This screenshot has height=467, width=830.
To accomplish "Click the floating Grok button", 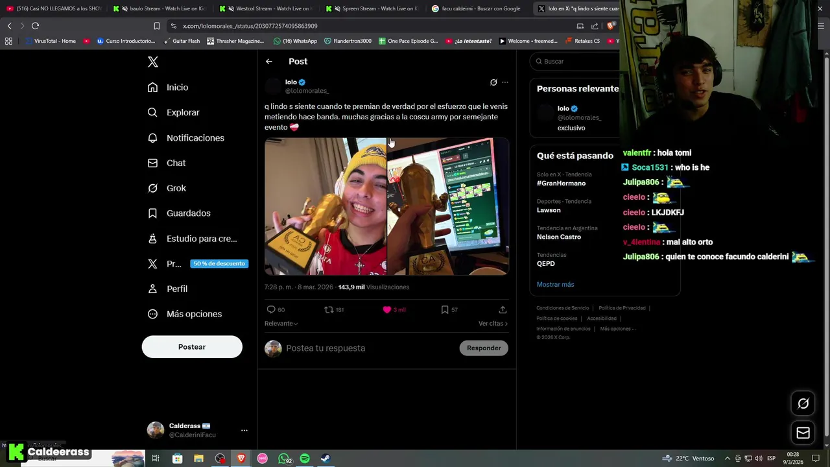I will 803,403.
